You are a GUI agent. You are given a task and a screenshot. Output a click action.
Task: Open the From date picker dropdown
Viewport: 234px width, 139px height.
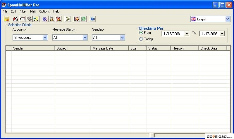click(187, 34)
